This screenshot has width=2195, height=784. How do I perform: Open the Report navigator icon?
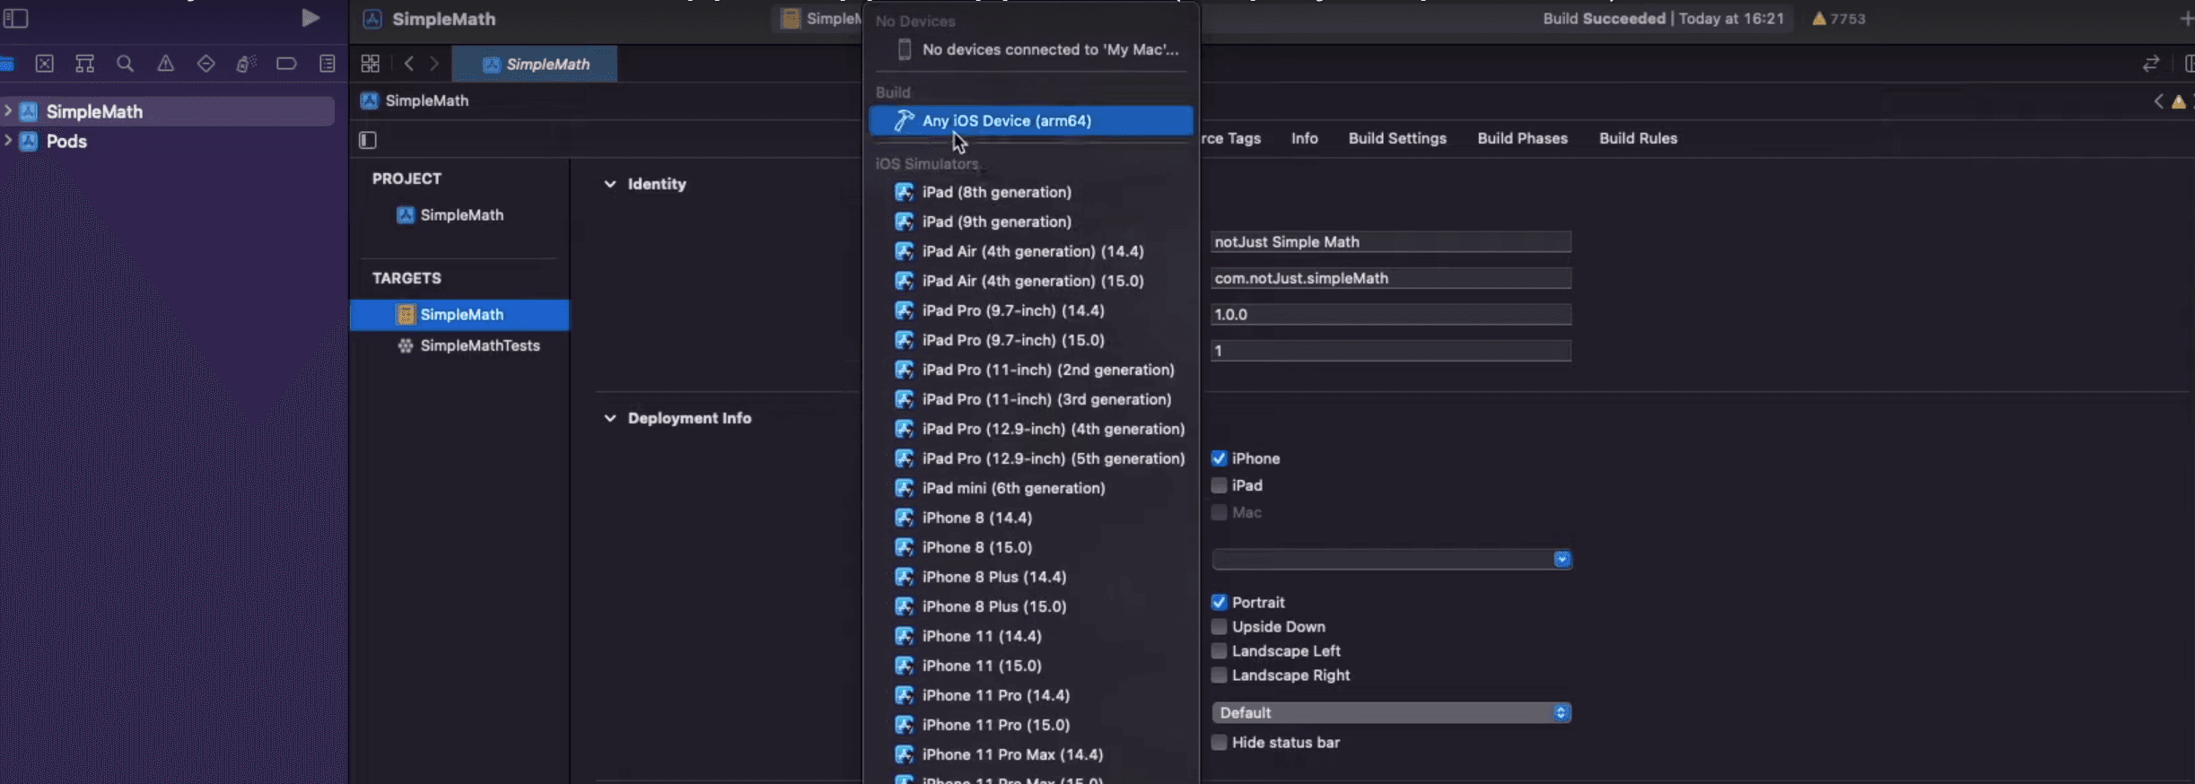tap(327, 64)
